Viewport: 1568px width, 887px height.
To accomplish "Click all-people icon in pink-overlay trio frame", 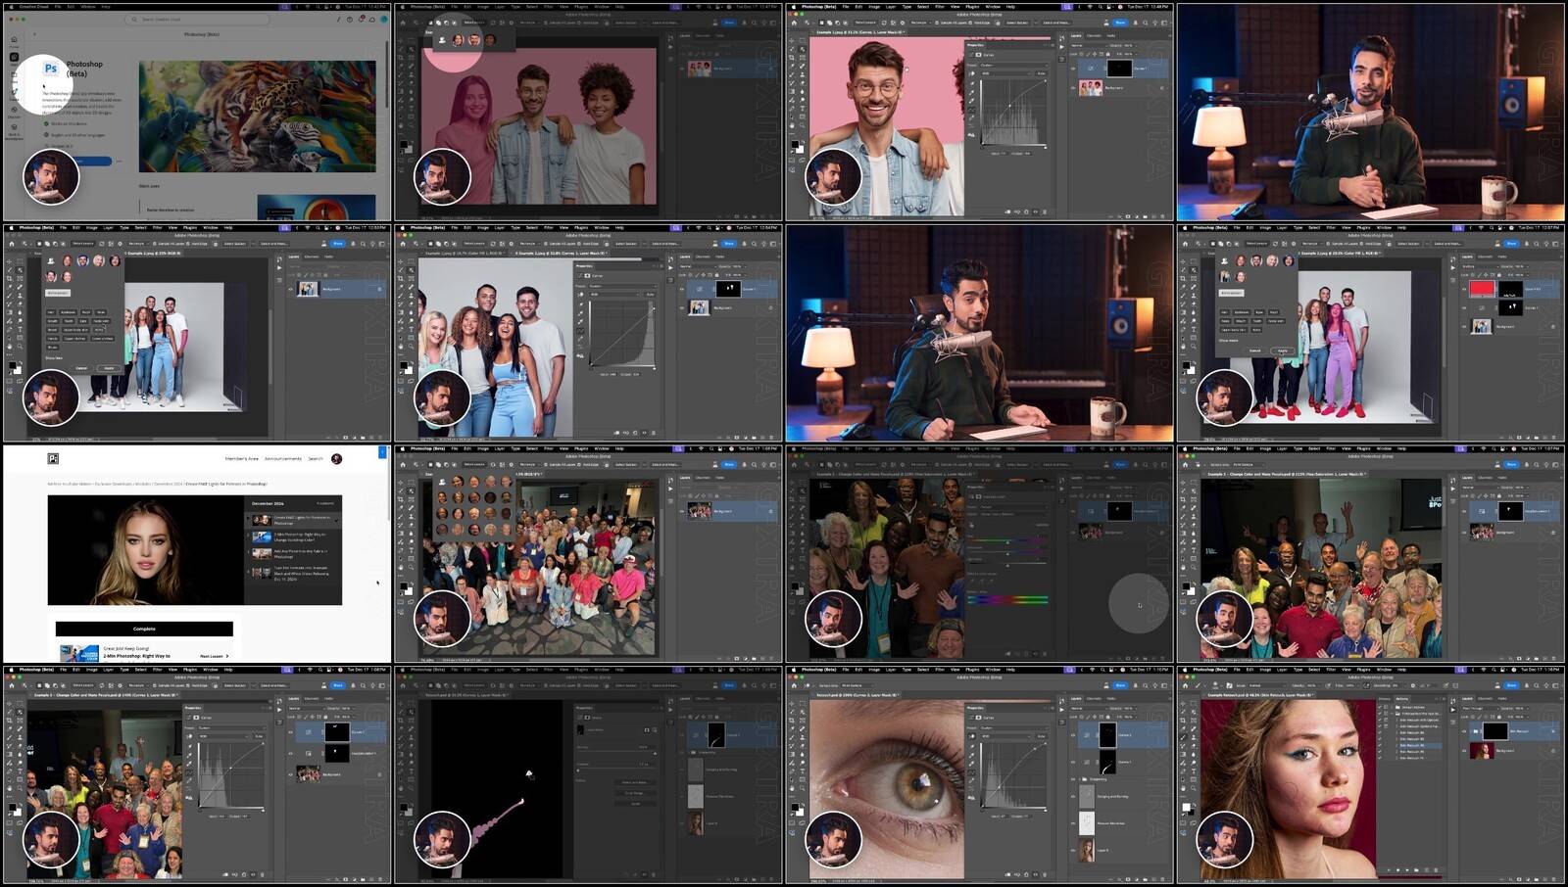I will pyautogui.click(x=442, y=40).
